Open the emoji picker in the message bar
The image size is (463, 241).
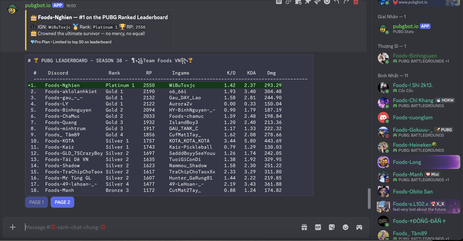[x=345, y=227]
